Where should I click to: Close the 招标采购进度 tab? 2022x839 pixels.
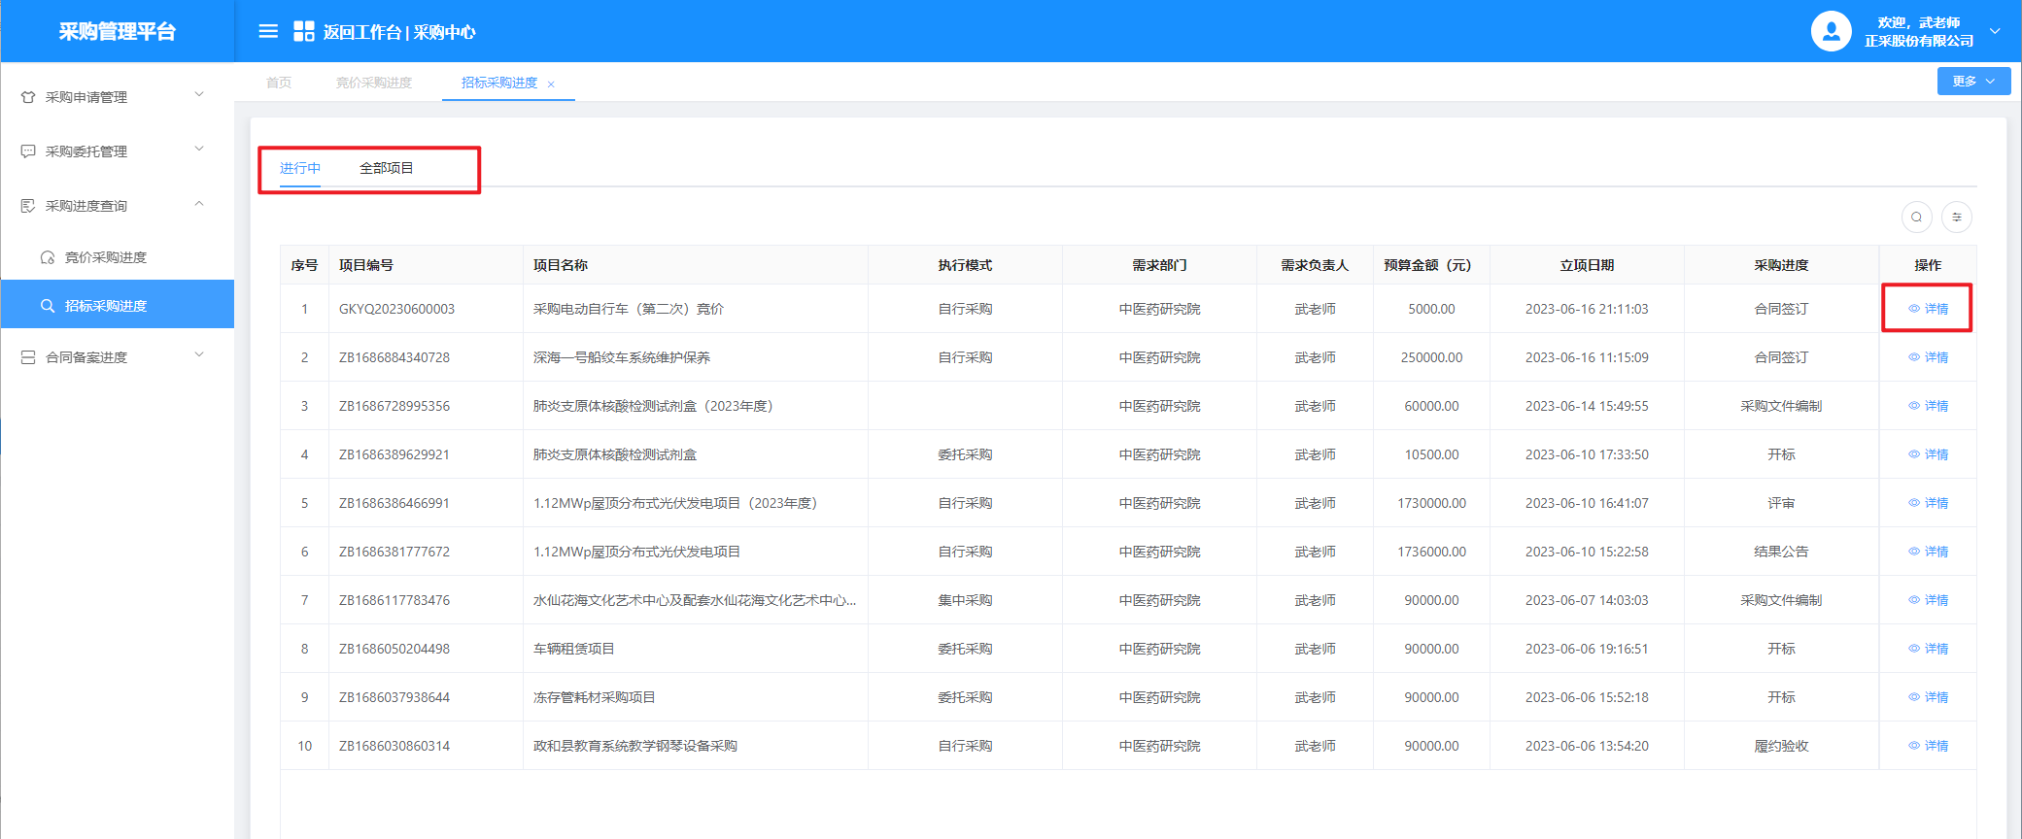(551, 84)
